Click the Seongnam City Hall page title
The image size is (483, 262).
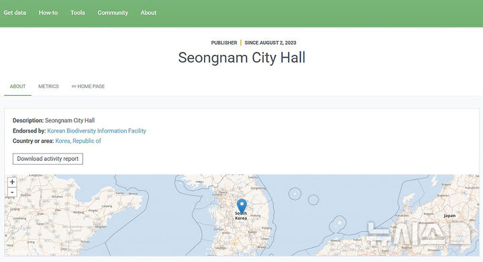(241, 58)
